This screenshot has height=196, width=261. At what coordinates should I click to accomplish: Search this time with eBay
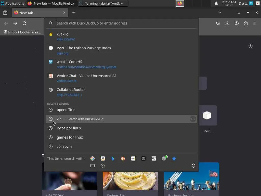133,158
